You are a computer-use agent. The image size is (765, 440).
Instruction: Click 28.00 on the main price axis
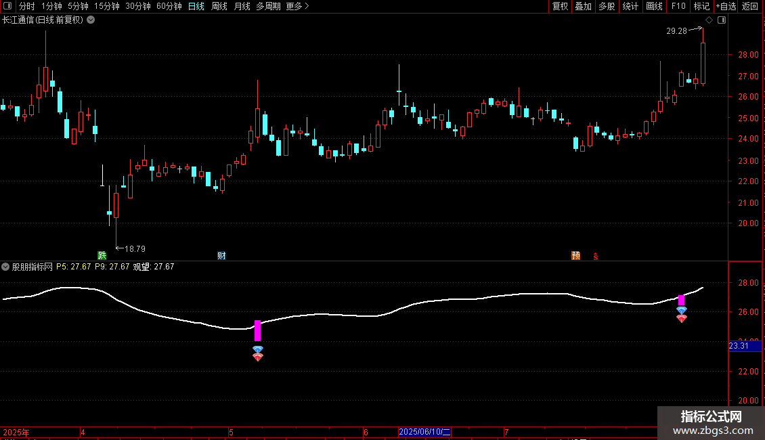pos(748,55)
